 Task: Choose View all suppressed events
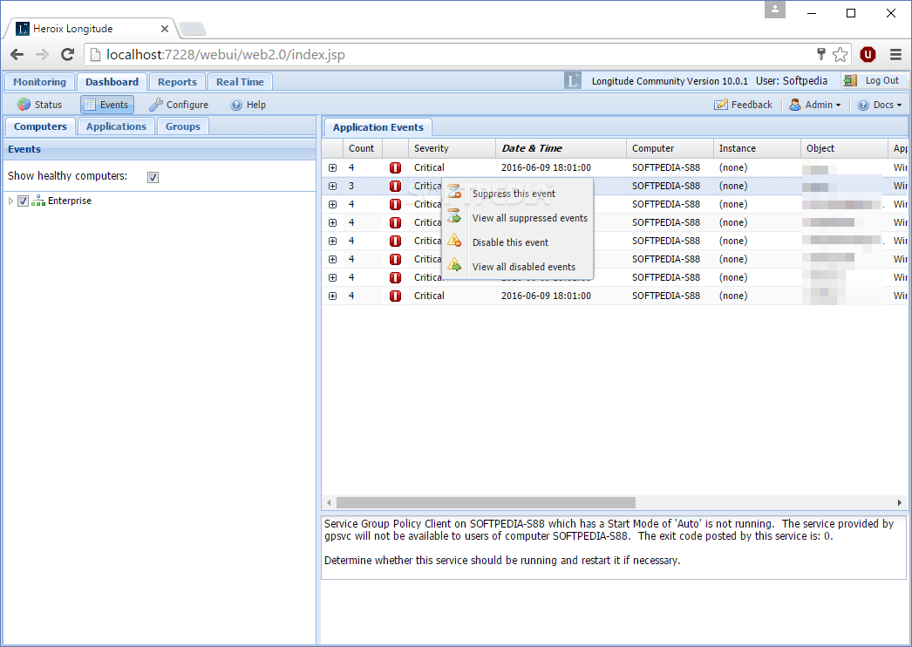coord(518,218)
